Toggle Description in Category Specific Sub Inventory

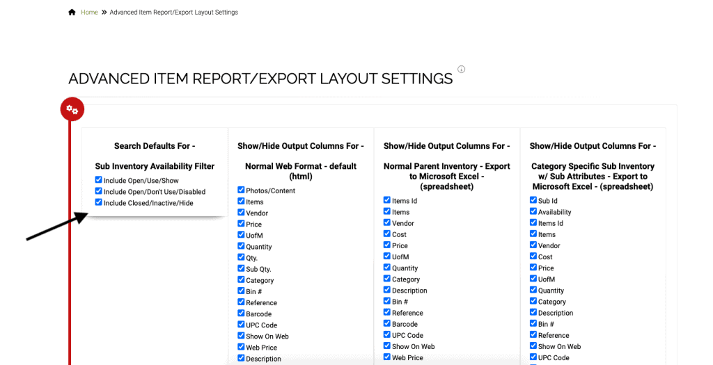point(533,312)
